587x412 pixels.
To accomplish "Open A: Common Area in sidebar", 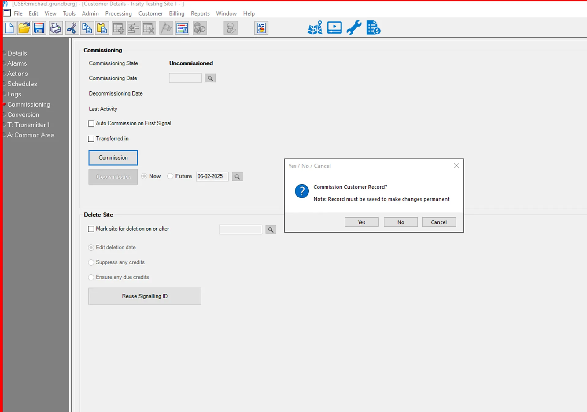I will (x=31, y=135).
